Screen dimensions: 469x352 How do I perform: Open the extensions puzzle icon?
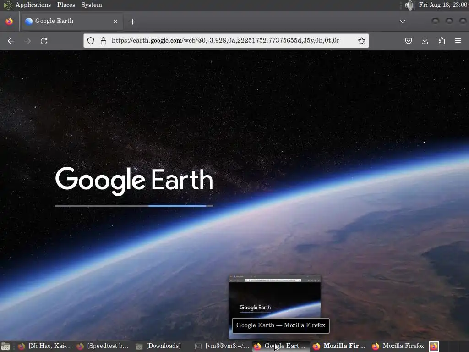(x=442, y=41)
